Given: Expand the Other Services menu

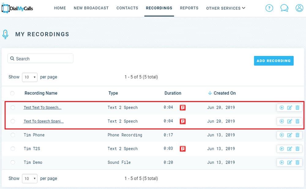Looking at the screenshot, I should tap(226, 8).
